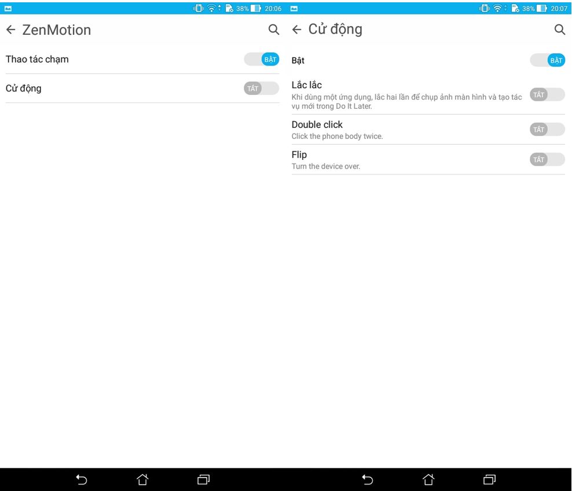
Task: Tap the screenshot notification icon in right status bar
Action: [294, 8]
